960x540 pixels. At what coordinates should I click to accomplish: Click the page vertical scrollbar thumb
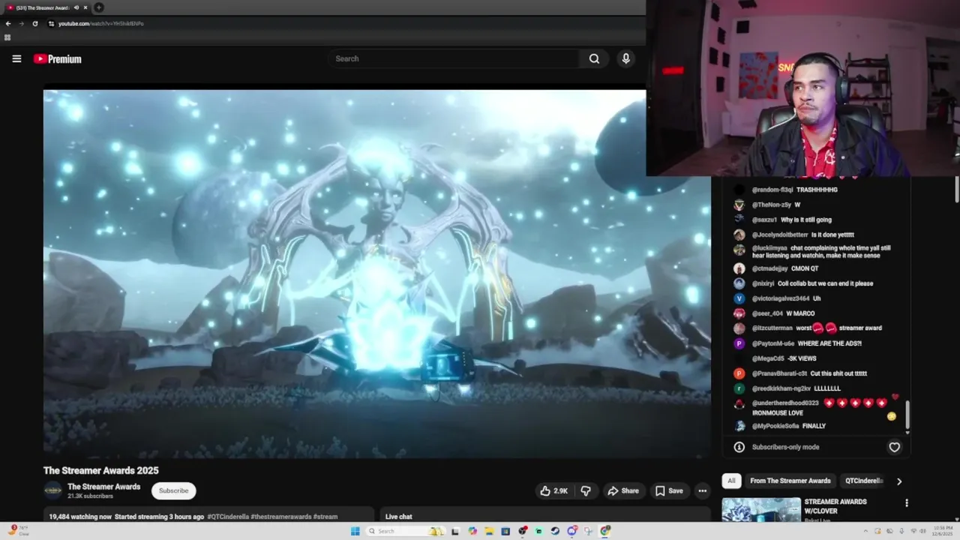pos(956,190)
